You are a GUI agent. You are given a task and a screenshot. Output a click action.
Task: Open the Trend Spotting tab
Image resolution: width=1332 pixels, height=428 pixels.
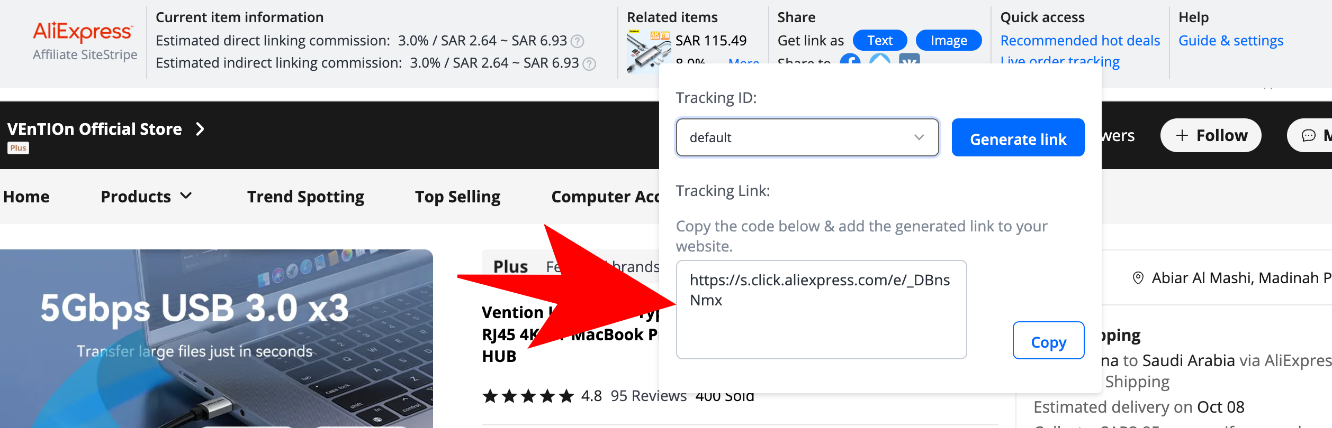(x=305, y=197)
